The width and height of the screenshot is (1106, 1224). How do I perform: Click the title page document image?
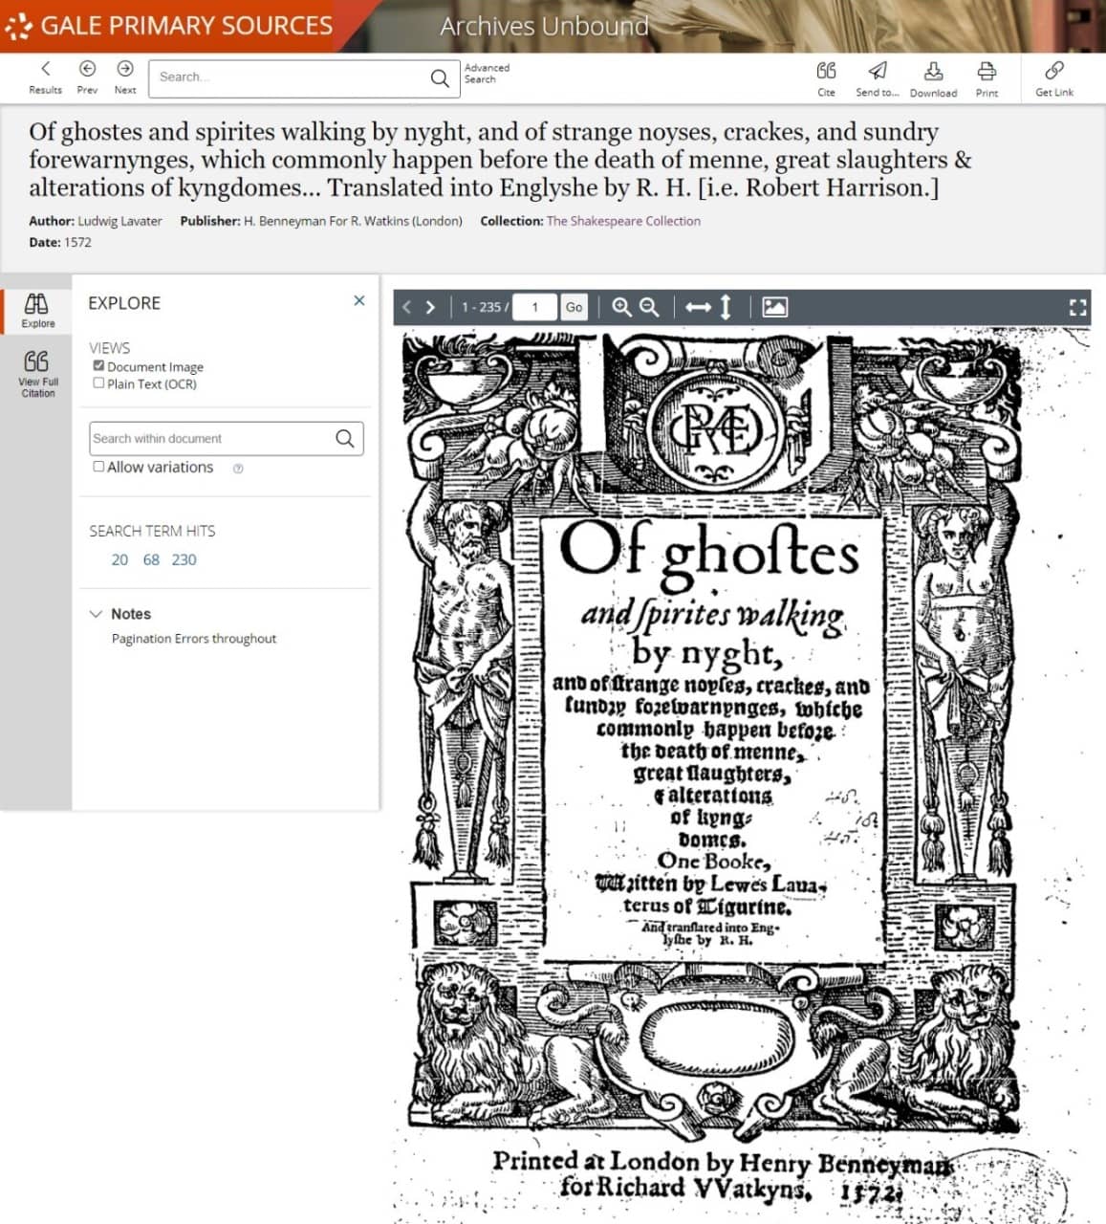tap(741, 775)
